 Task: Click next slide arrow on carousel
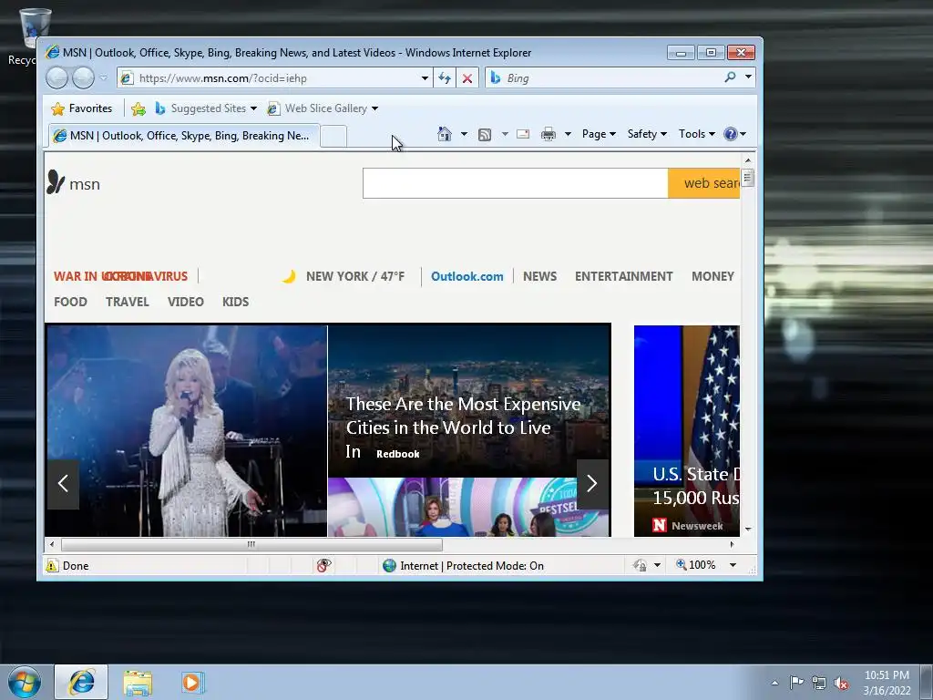[x=592, y=484]
